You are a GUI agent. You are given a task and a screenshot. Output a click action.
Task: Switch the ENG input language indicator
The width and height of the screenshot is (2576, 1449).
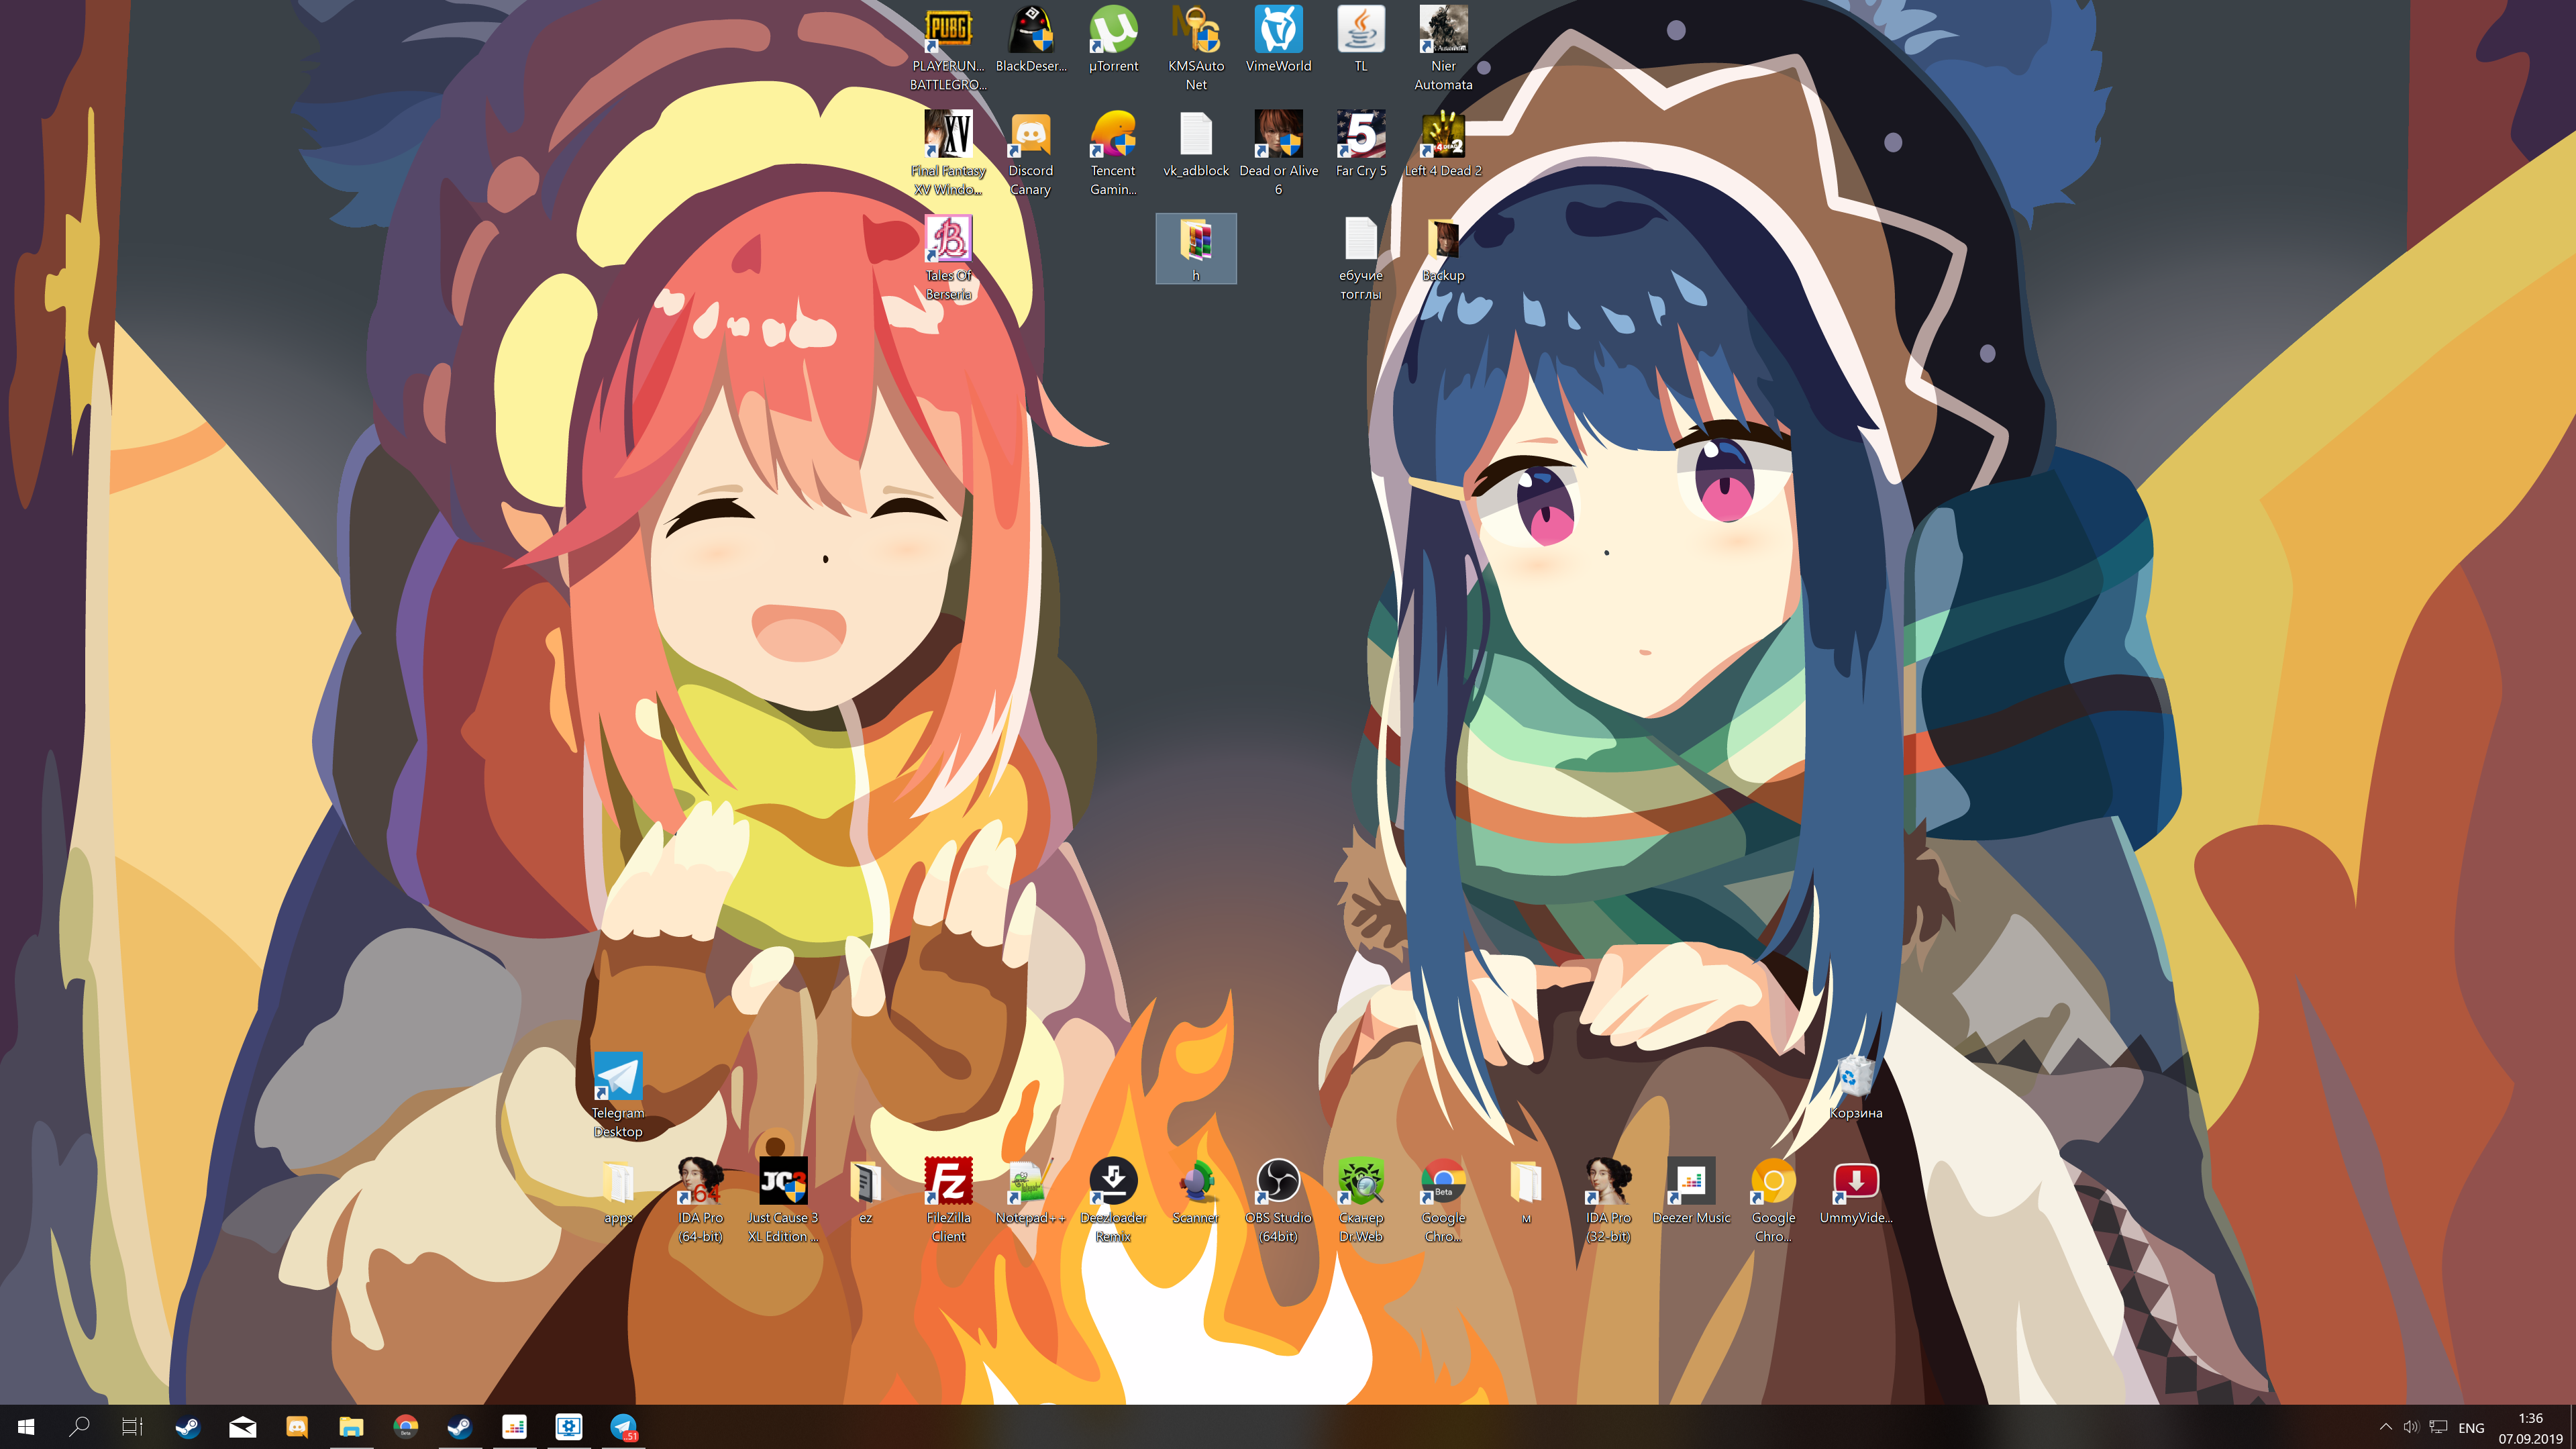tap(2471, 1428)
